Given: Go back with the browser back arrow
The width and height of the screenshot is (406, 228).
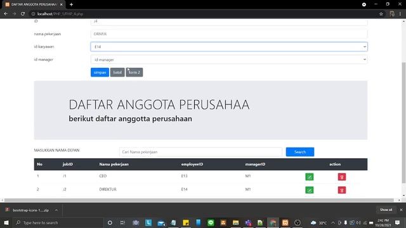Looking at the screenshot, I should (6, 14).
